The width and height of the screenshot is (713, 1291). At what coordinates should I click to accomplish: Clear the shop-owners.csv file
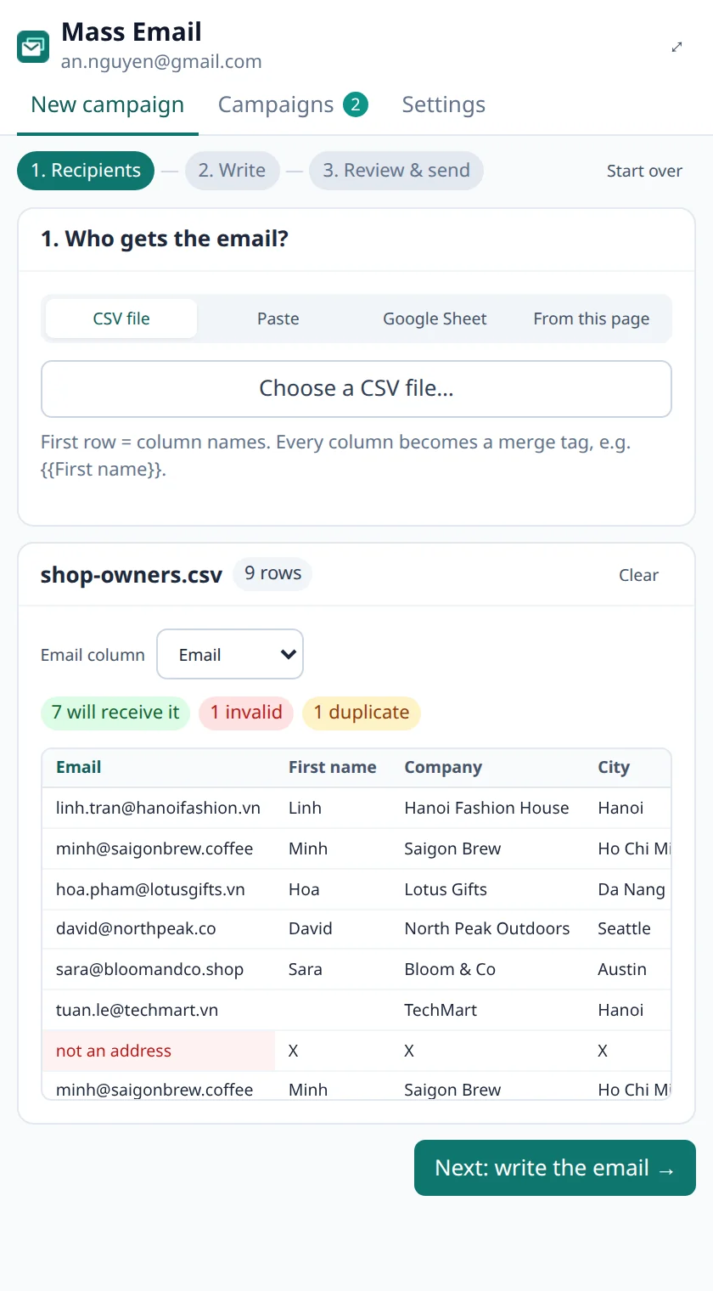click(638, 575)
